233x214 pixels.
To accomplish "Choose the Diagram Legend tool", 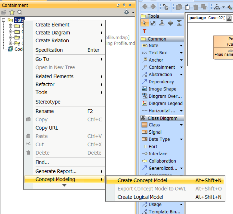I will (x=145, y=103).
